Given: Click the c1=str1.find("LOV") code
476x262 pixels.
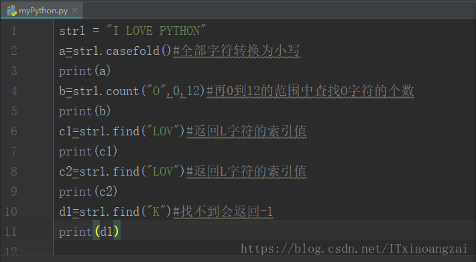Looking at the screenshot, I should click(x=122, y=131).
